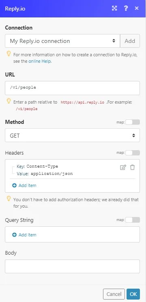146x302 pixels.
Task: Click the lightbulb hint icon under URL
Action: 9,101
